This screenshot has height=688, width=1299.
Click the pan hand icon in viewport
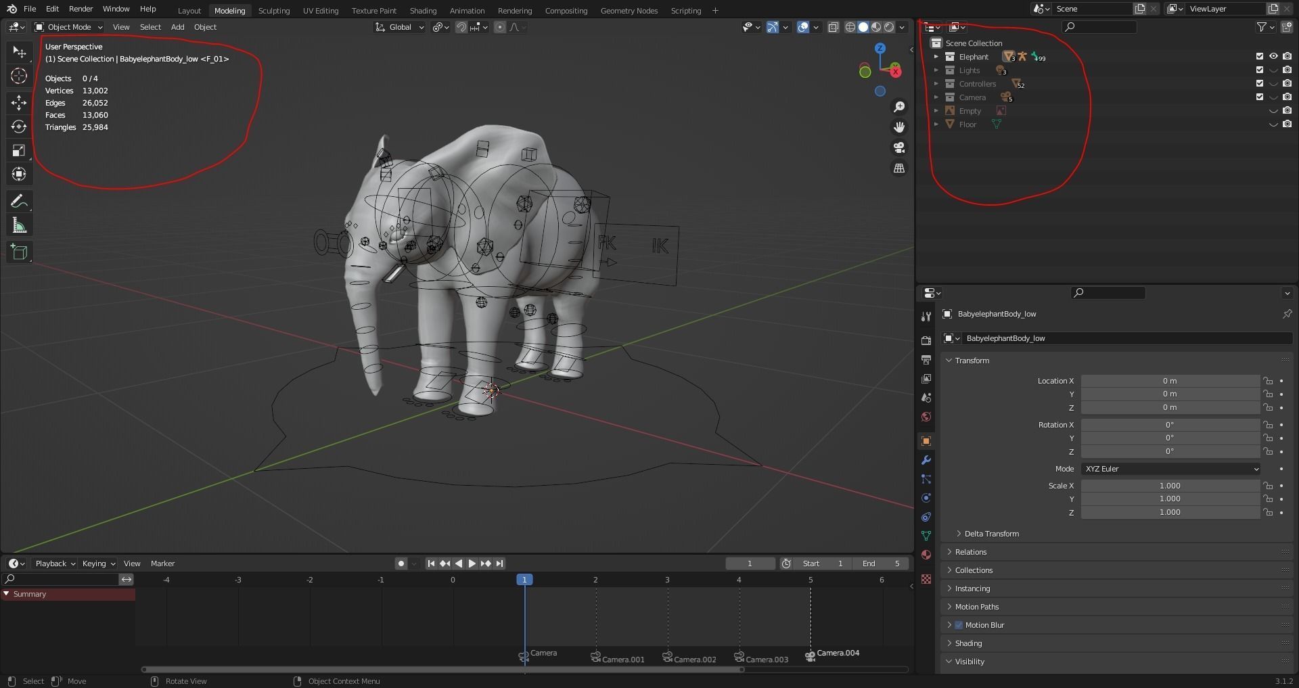(x=899, y=127)
